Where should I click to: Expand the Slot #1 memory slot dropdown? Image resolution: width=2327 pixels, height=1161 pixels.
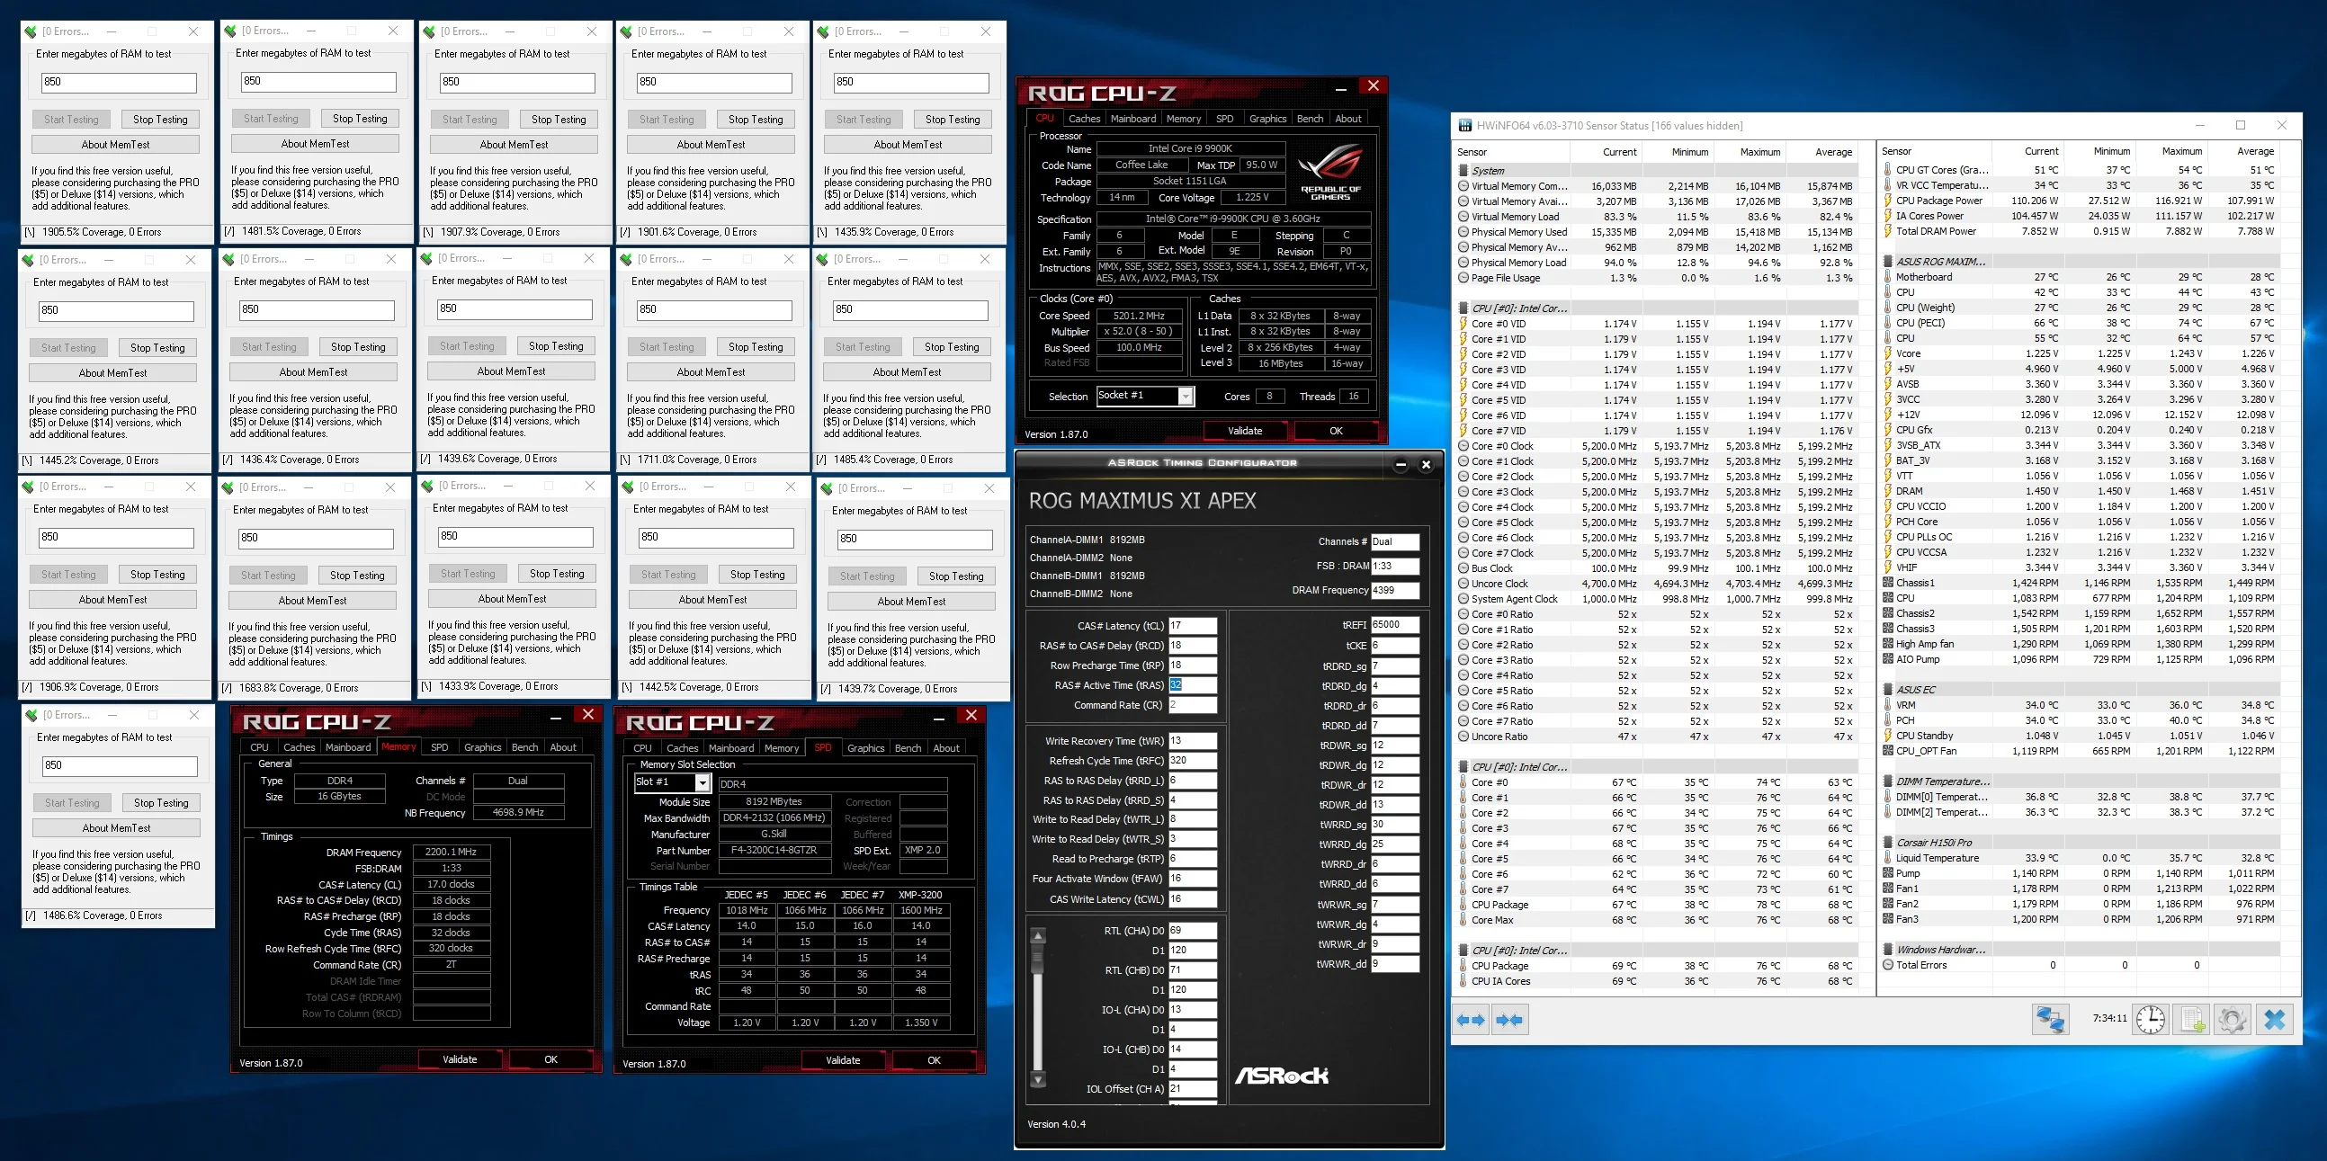(x=672, y=782)
